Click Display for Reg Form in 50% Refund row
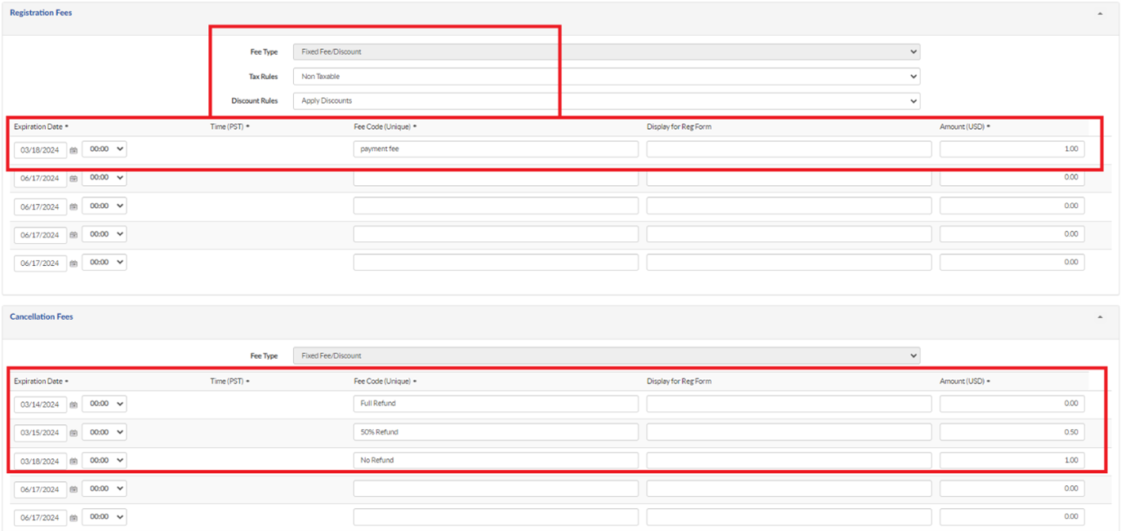1121x531 pixels. (789, 431)
